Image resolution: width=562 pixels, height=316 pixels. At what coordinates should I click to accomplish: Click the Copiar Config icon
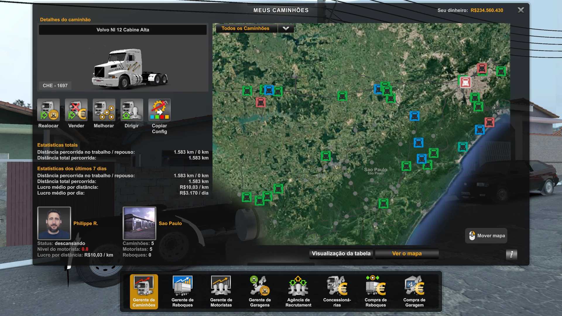coord(159,110)
